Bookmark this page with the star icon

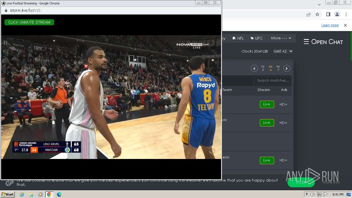click(x=317, y=14)
